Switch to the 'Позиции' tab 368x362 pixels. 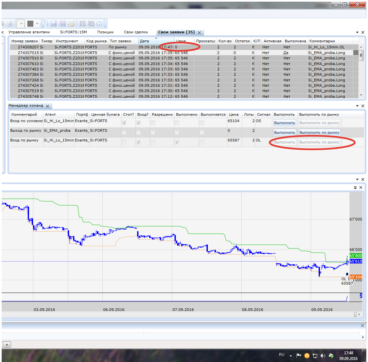105,32
